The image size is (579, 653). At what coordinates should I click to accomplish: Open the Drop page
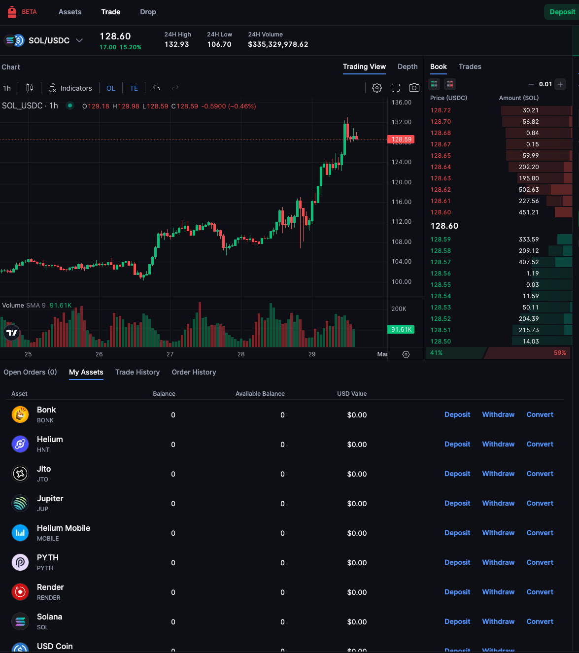click(x=148, y=12)
